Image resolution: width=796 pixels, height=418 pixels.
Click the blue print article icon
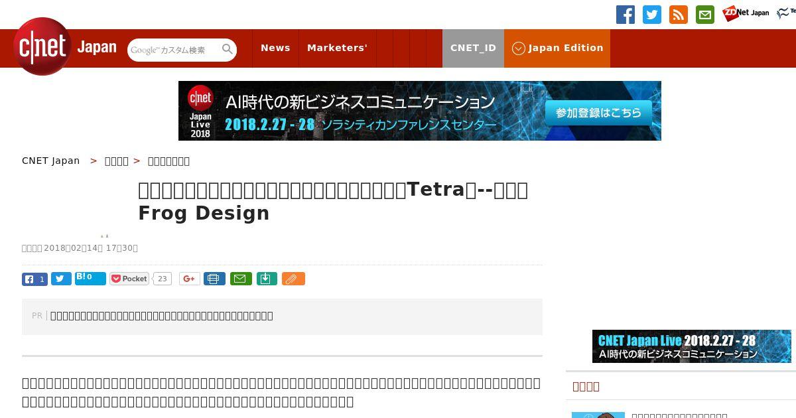click(214, 279)
